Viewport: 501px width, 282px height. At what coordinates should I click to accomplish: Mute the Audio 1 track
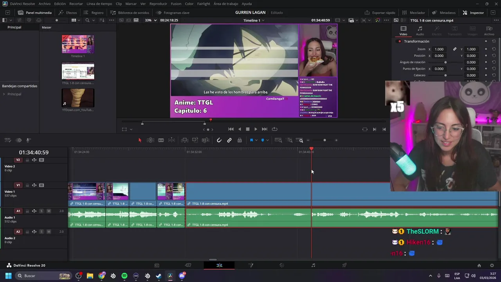click(49, 211)
